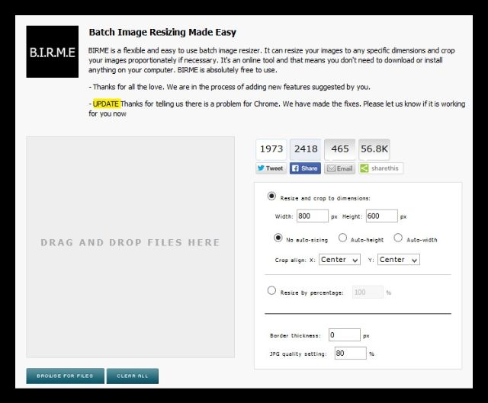Click the Clear All button
The height and width of the screenshot is (403, 488).
pos(133,376)
